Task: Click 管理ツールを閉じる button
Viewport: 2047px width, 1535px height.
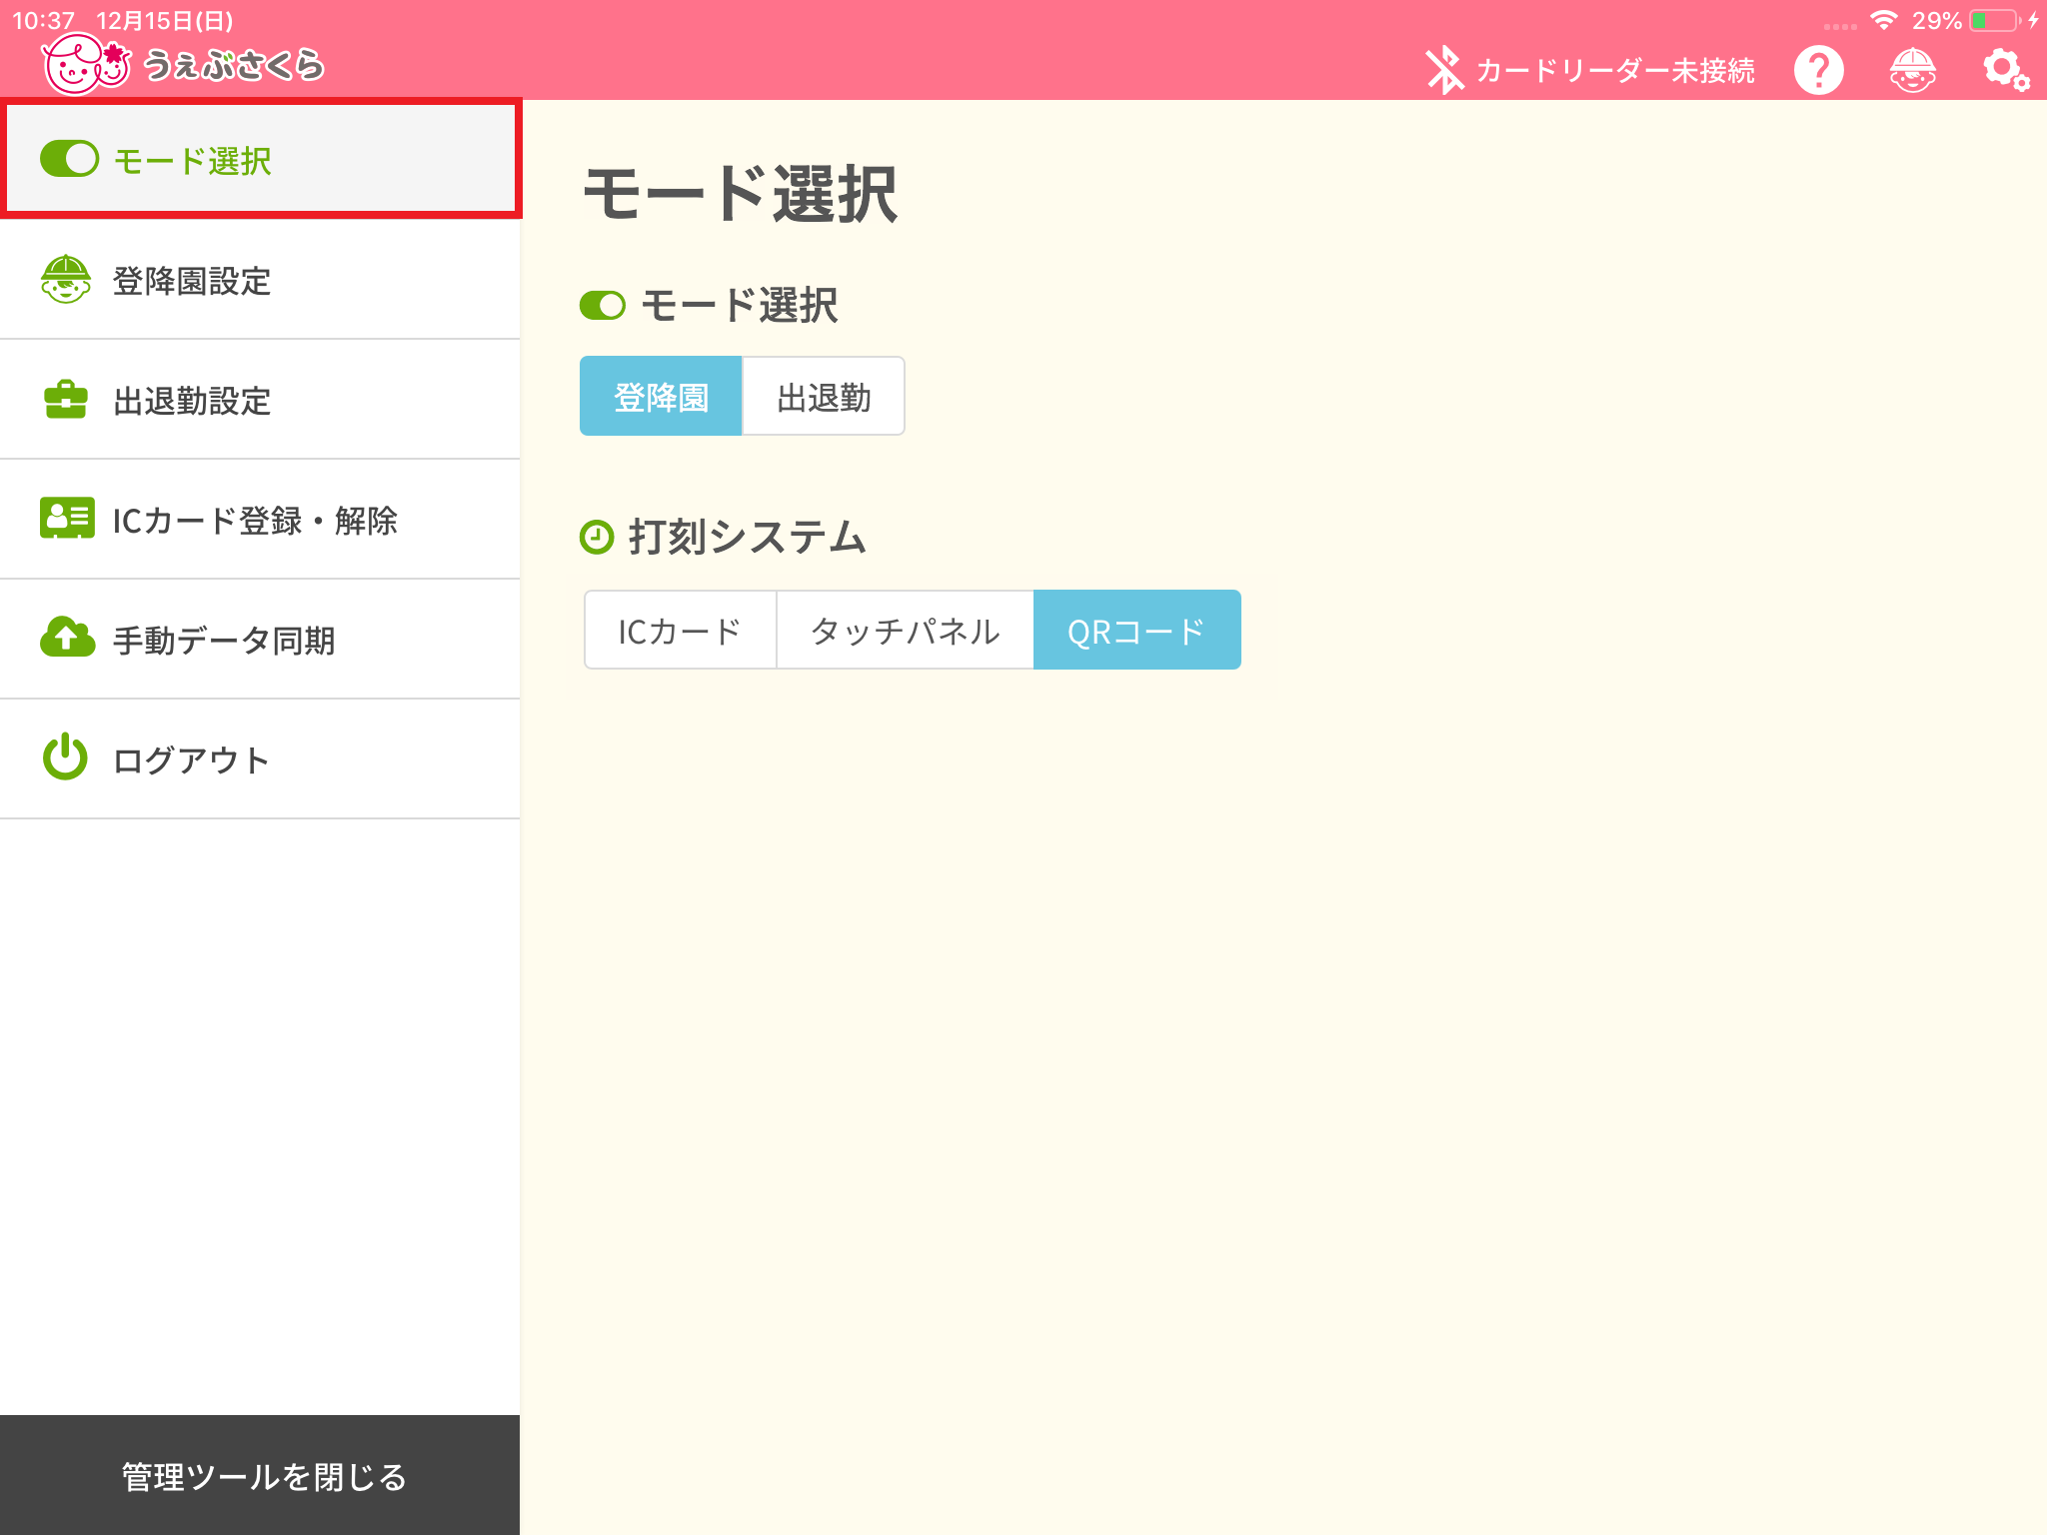Action: (x=260, y=1475)
